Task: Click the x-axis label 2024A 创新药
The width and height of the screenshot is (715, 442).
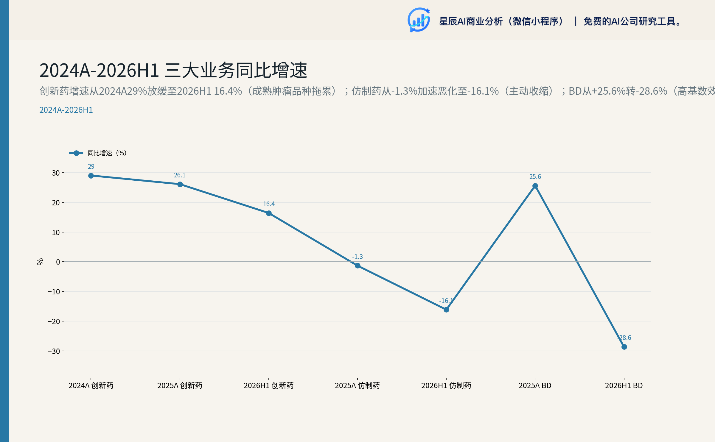Action: pyautogui.click(x=91, y=386)
